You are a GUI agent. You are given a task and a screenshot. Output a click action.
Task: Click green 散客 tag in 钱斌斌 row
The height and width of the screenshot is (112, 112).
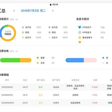point(40,87)
